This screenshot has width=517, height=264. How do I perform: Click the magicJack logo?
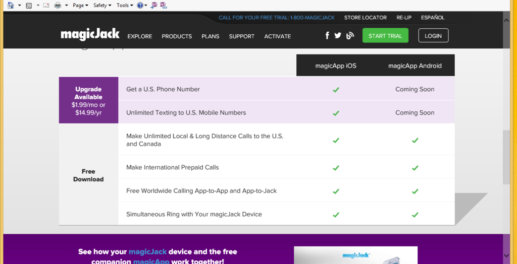[x=90, y=35]
